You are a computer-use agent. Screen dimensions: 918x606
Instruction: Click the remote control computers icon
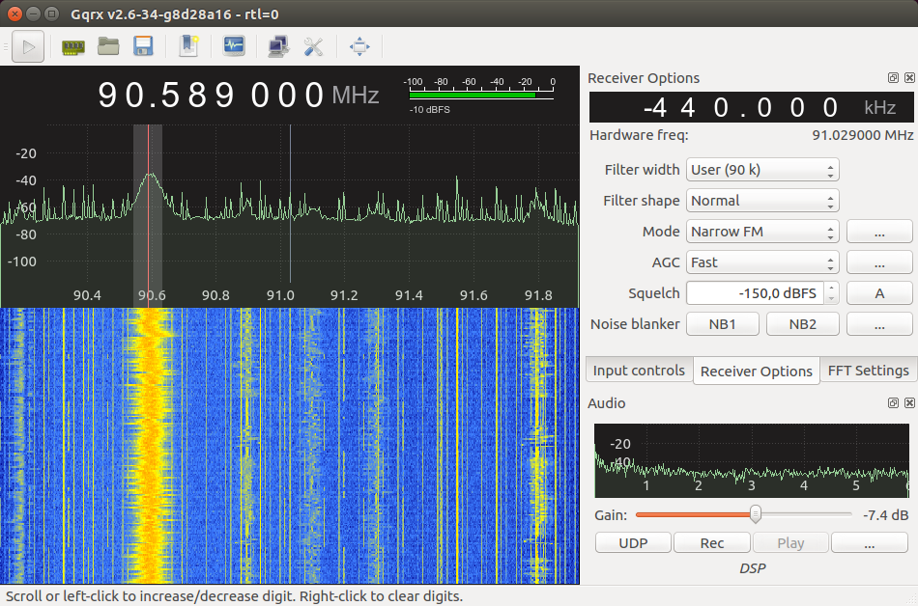278,45
